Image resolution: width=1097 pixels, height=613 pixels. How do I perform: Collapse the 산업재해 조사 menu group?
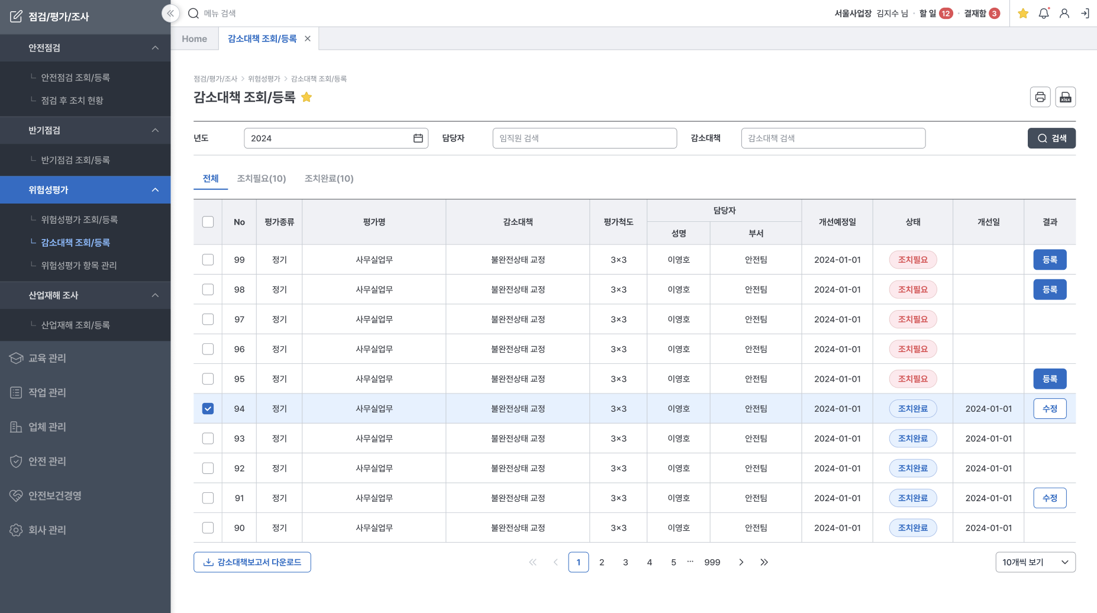point(155,295)
